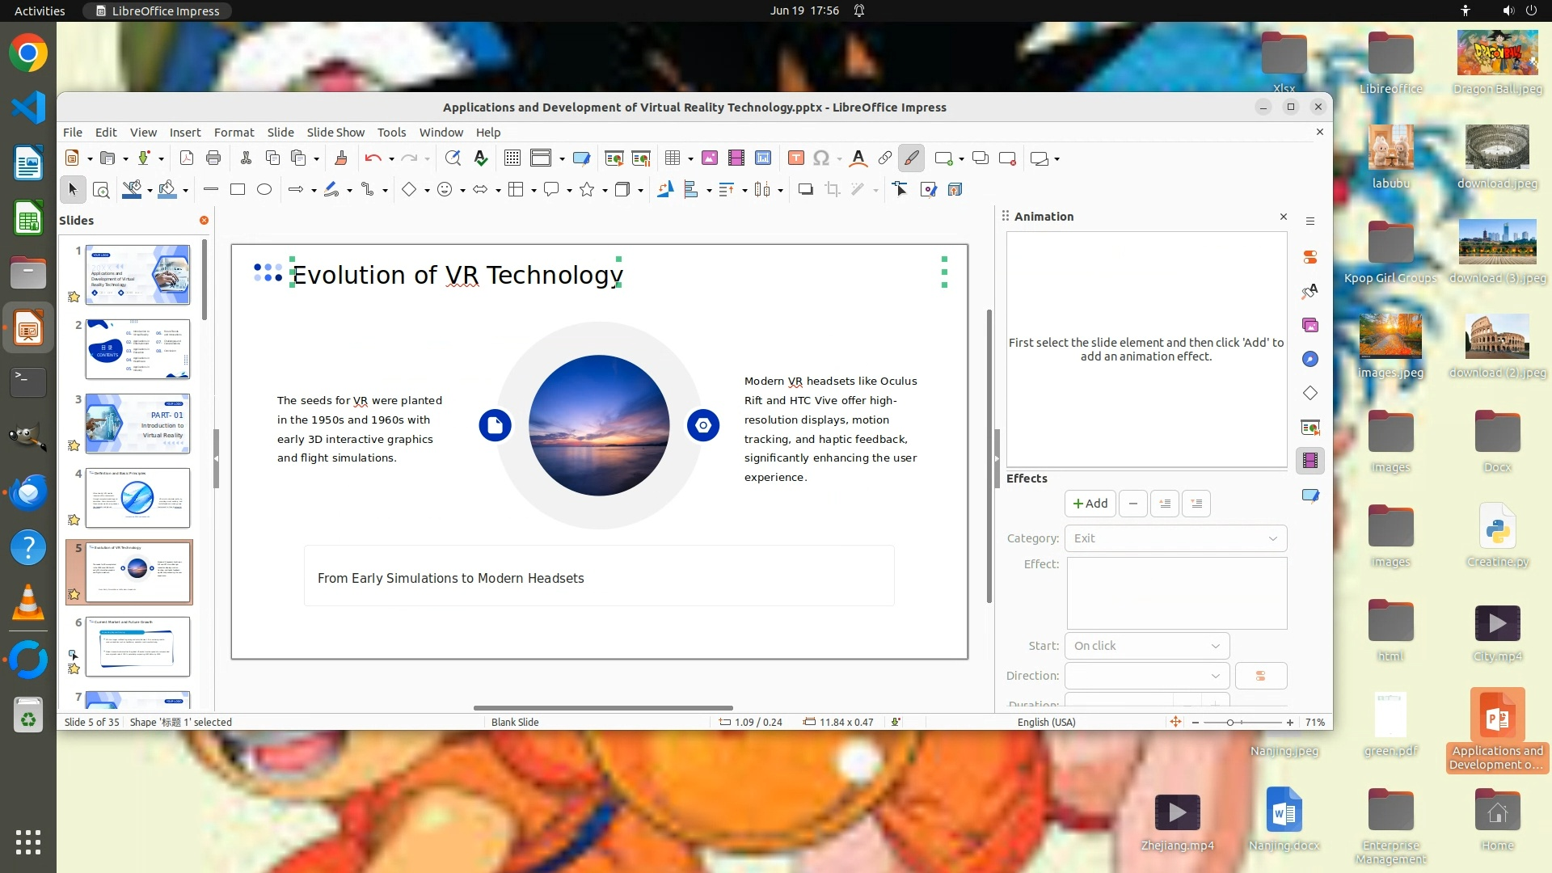Toggle the Show Draw Functions button
This screenshot has width=1552, height=873.
click(x=911, y=158)
